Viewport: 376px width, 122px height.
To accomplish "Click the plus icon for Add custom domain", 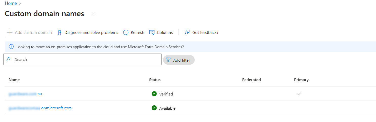I will click(10, 32).
